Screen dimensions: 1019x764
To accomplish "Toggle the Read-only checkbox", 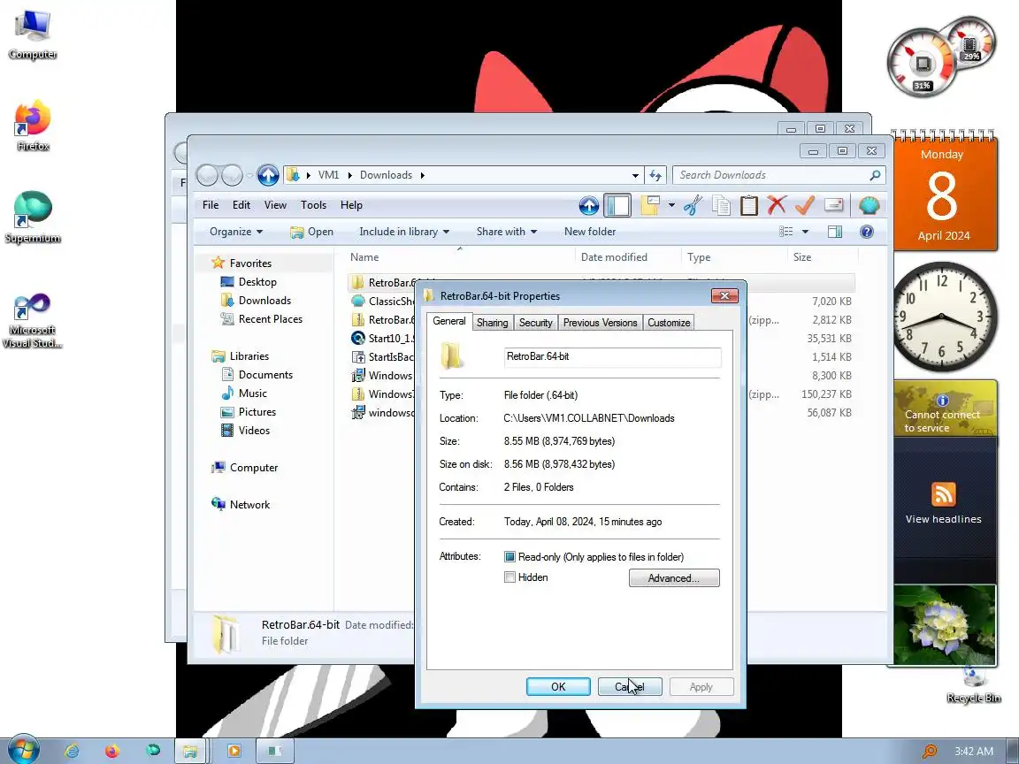I will [509, 557].
